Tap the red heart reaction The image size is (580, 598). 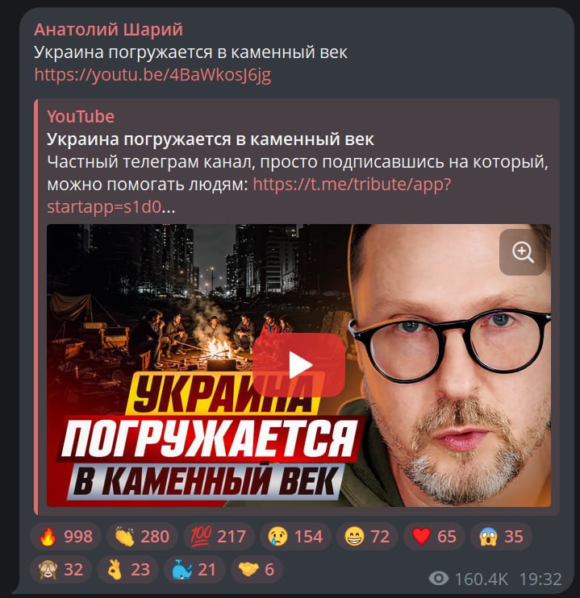pos(434,536)
